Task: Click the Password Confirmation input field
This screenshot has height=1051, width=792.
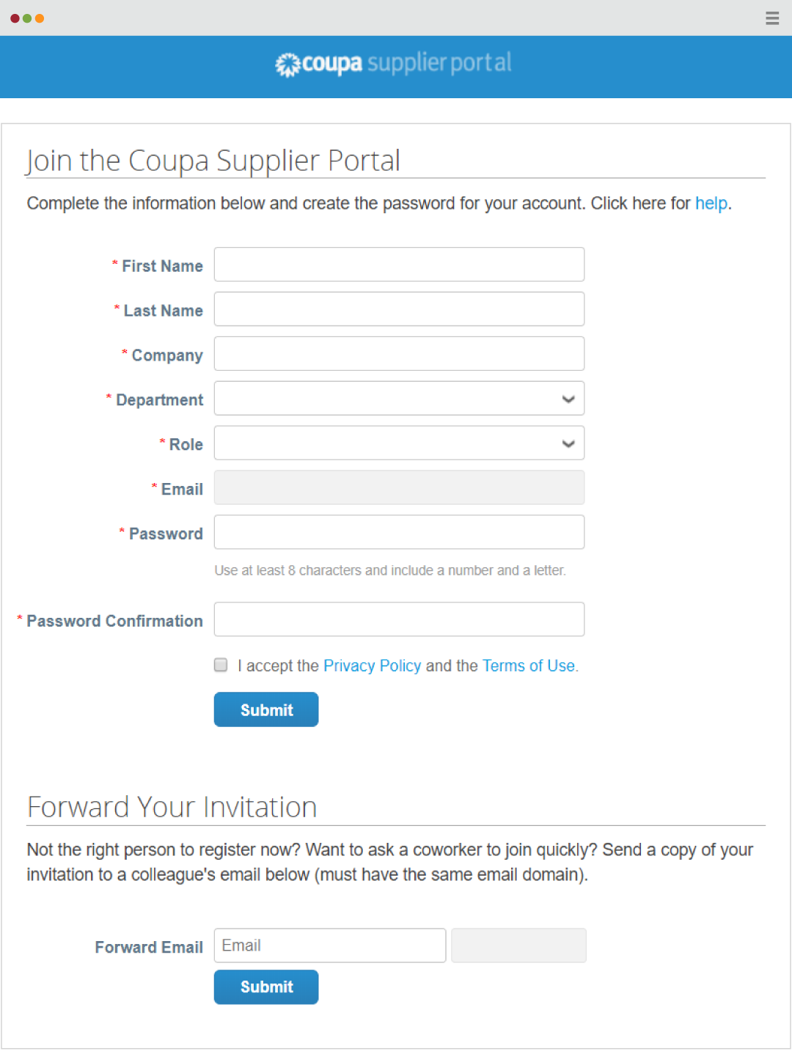Action: click(x=398, y=619)
